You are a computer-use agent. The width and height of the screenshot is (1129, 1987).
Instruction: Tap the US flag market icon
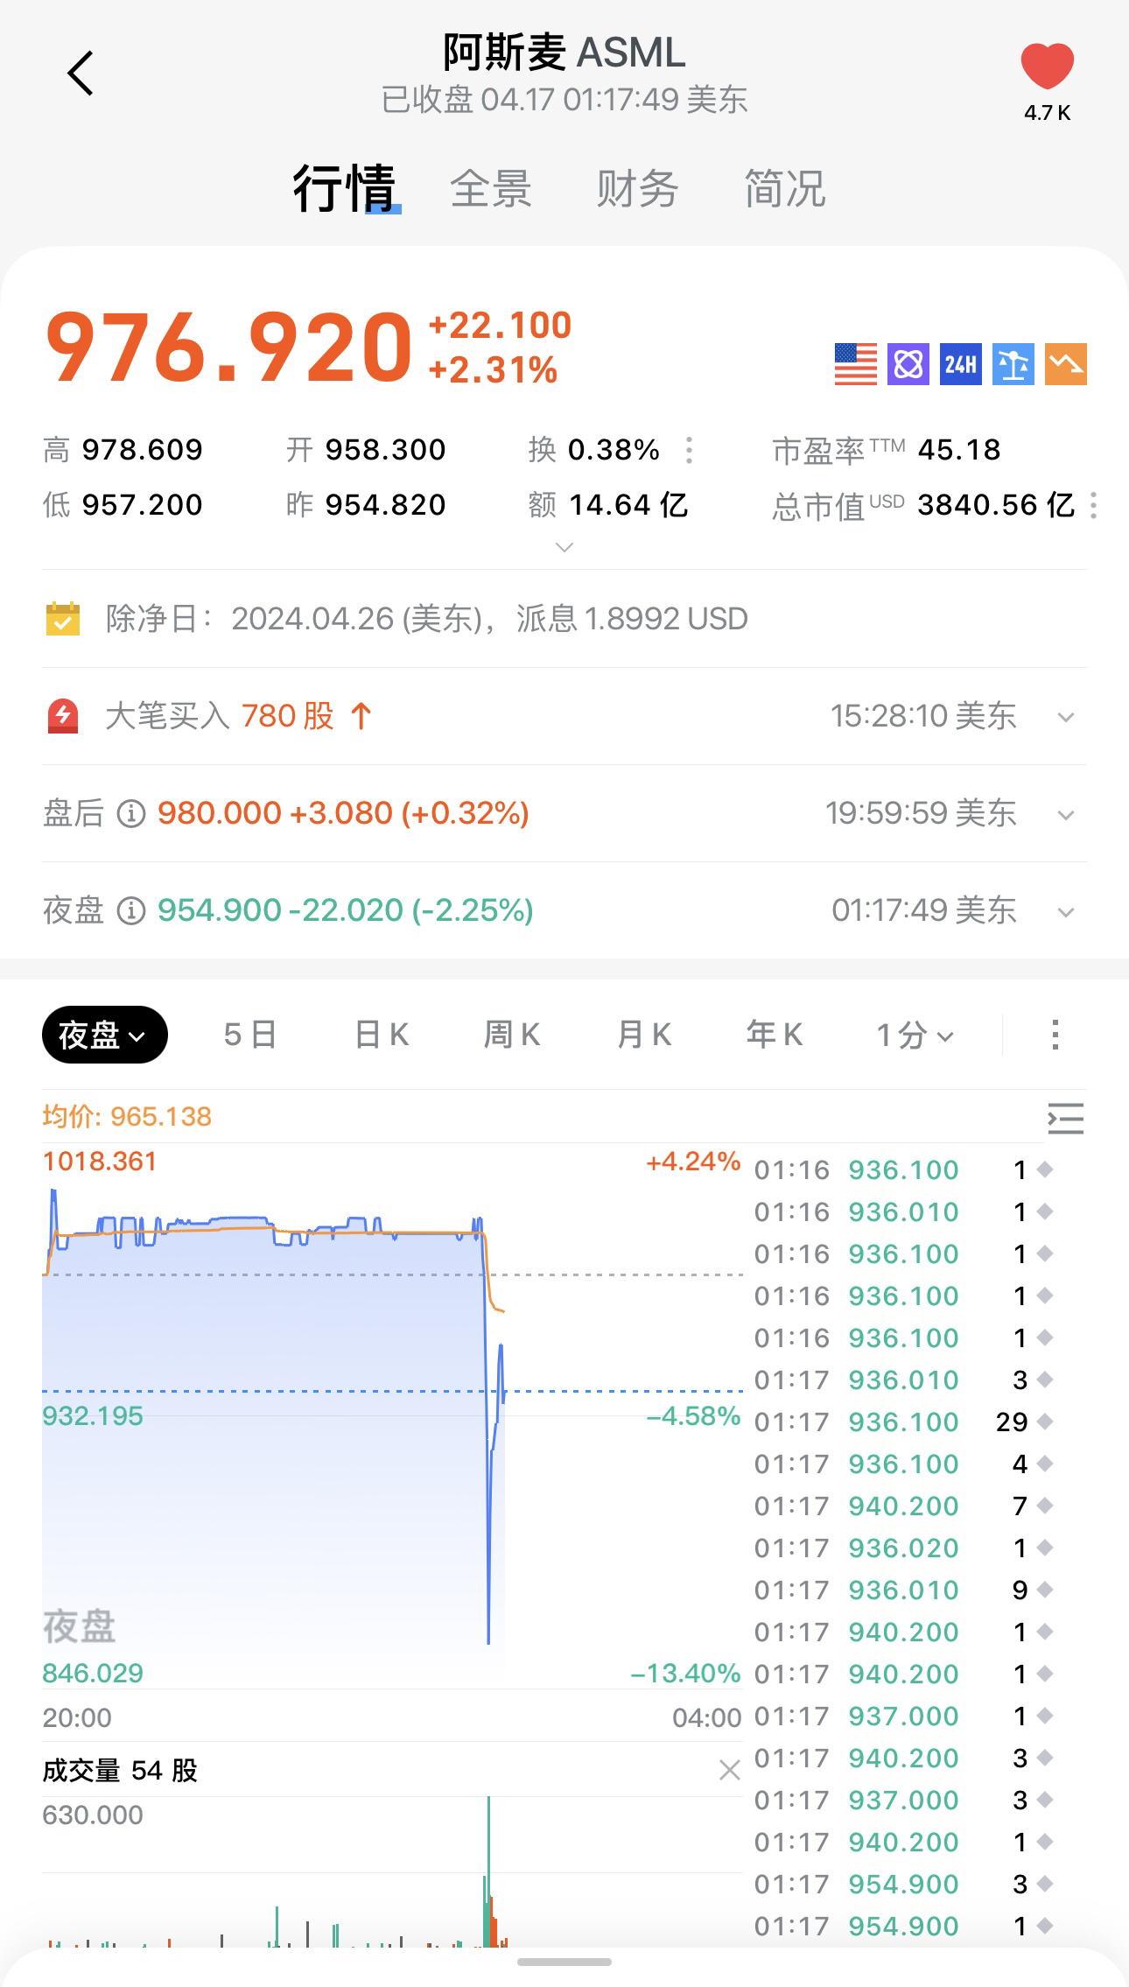click(855, 364)
